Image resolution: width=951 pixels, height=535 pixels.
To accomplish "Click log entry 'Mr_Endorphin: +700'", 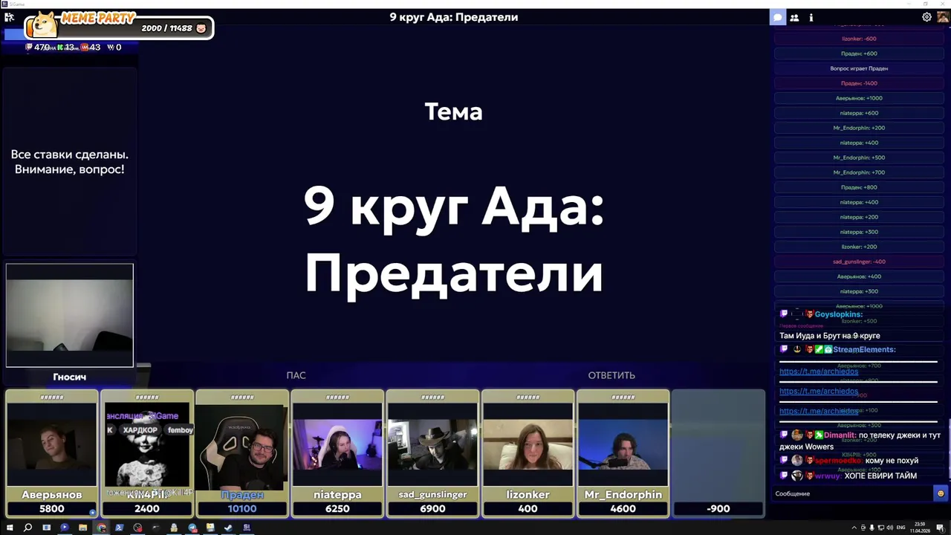I will point(859,172).
